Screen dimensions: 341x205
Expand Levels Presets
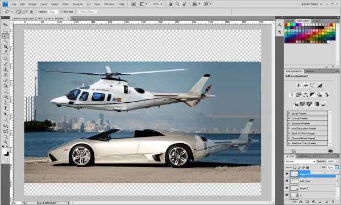(x=289, y=113)
